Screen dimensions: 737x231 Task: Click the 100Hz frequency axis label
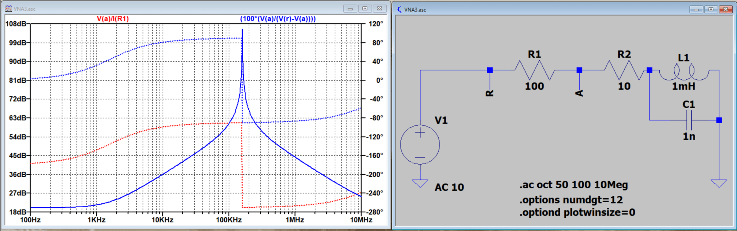pyautogui.click(x=30, y=220)
